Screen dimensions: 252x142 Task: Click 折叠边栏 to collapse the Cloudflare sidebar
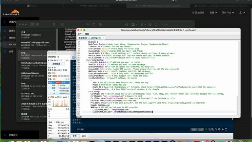point(13,135)
